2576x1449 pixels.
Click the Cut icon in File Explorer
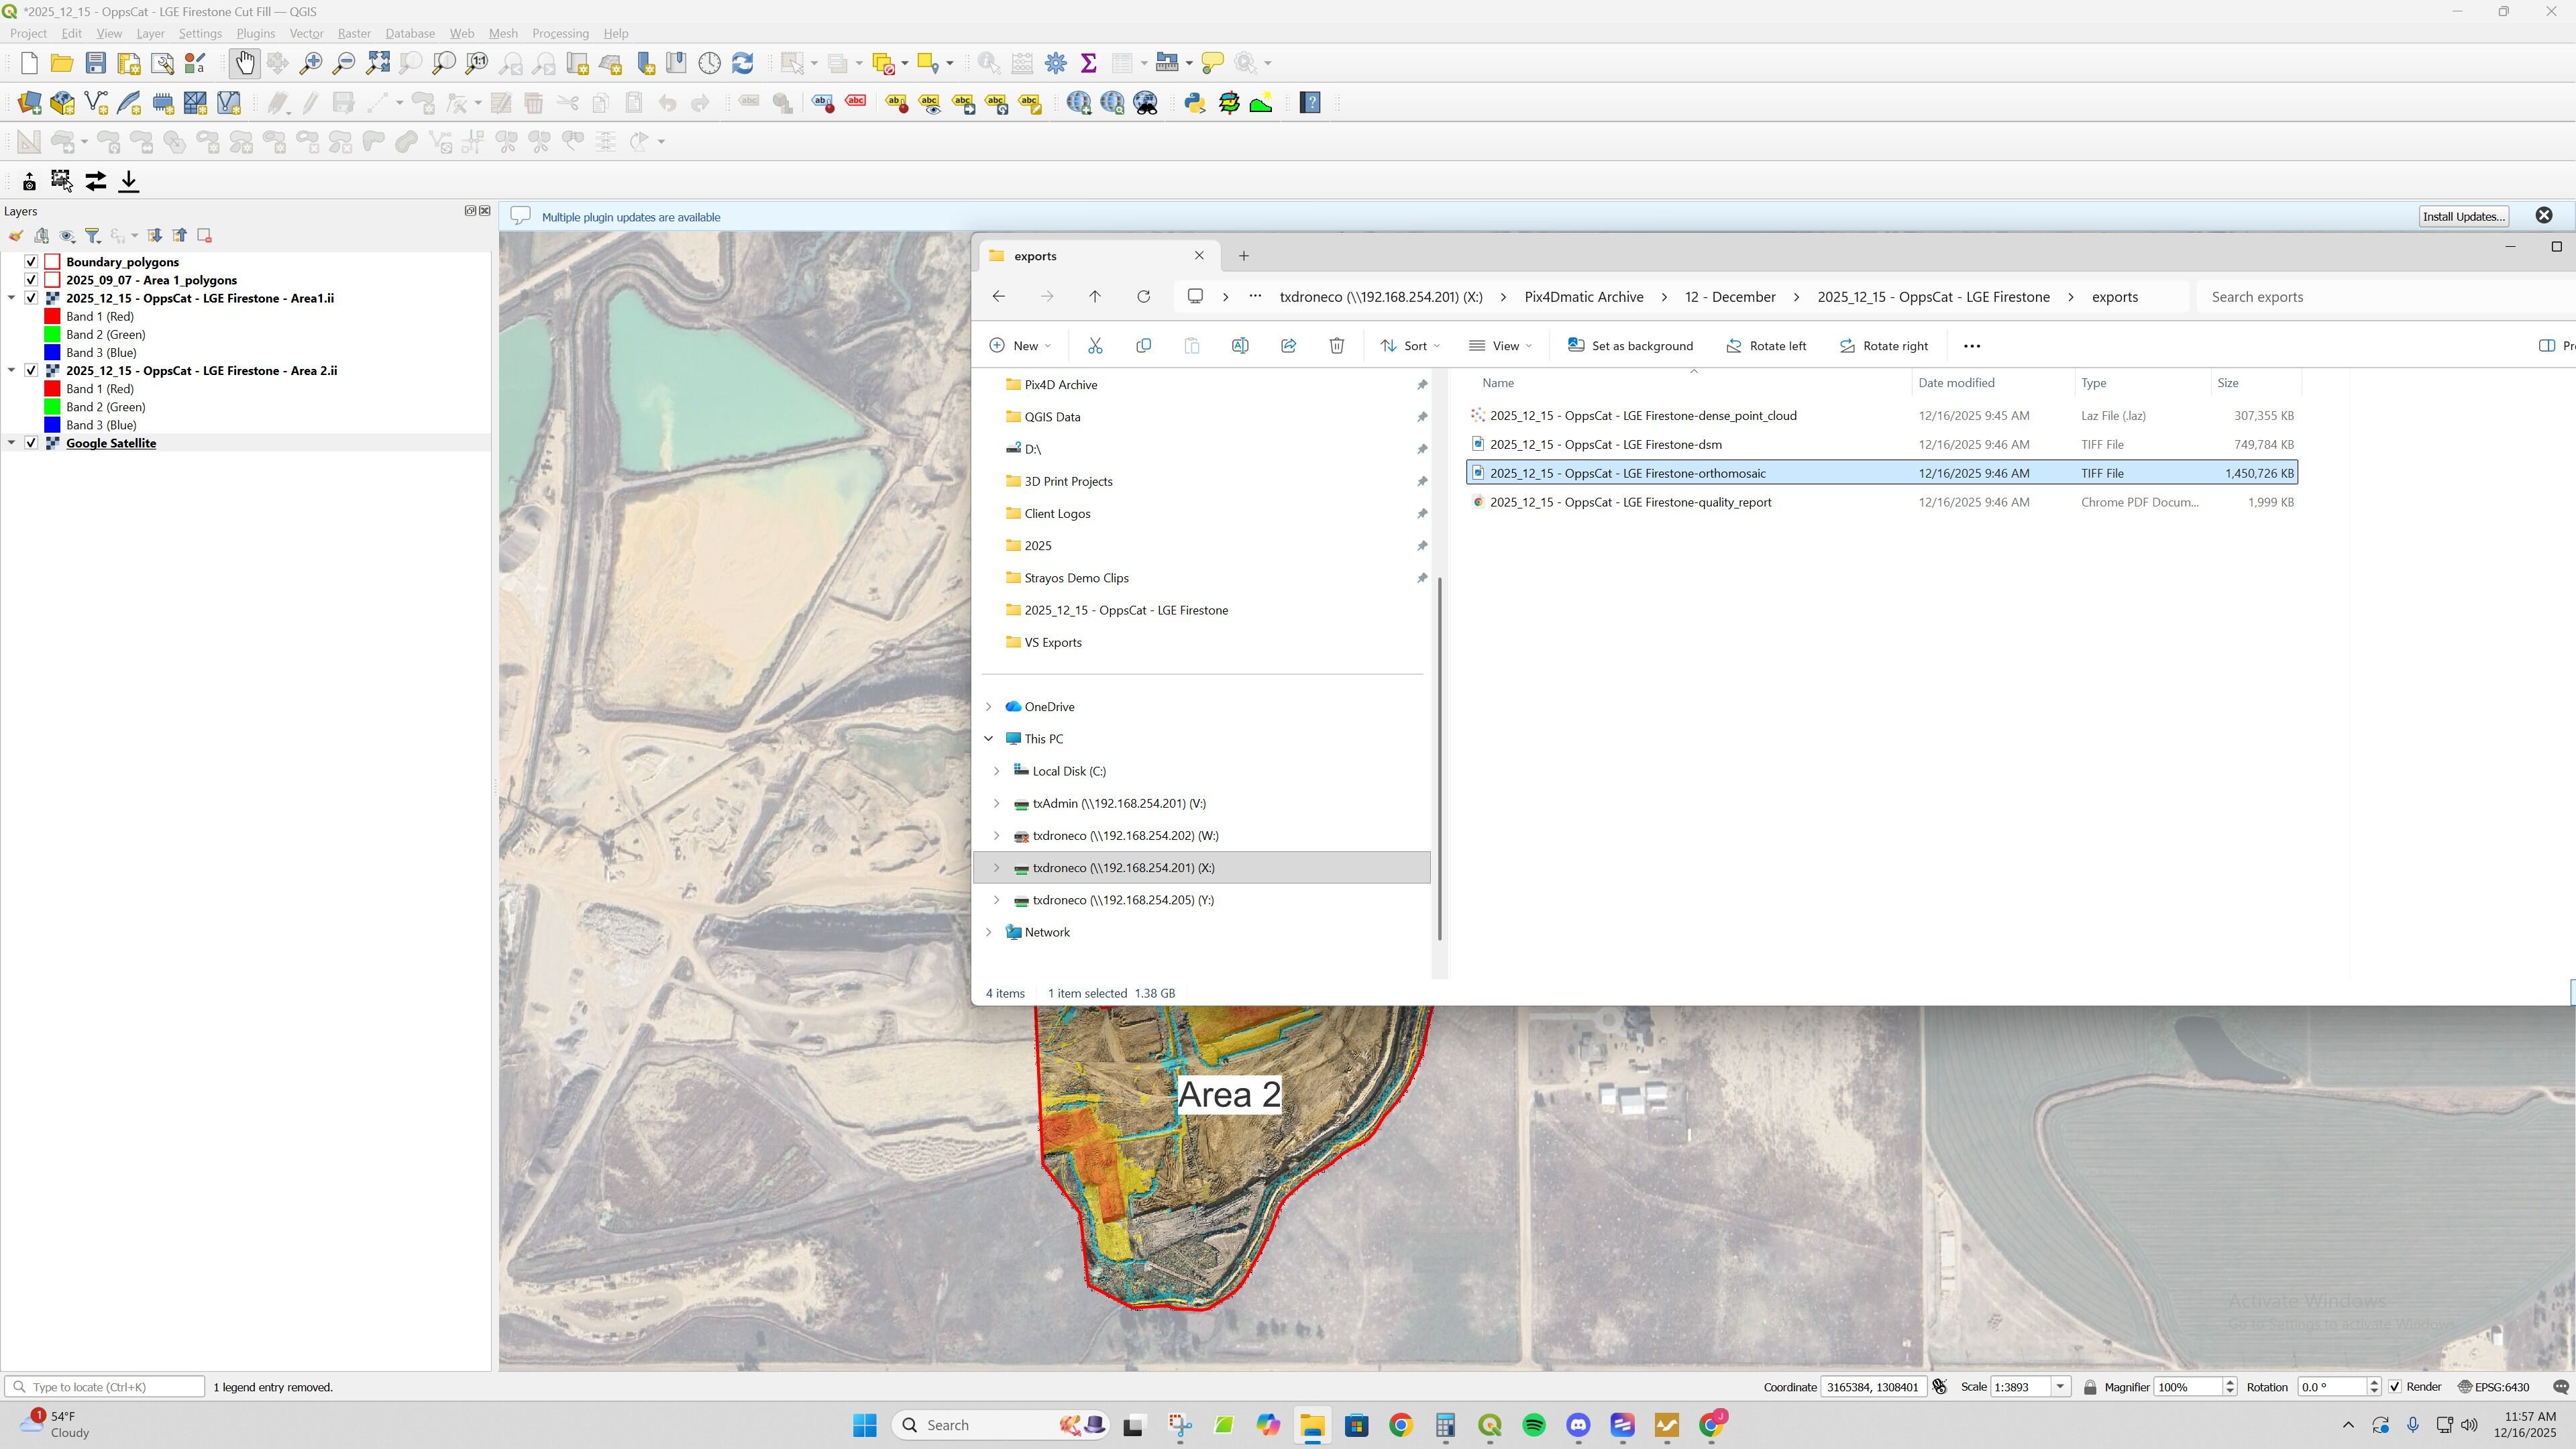[1095, 346]
